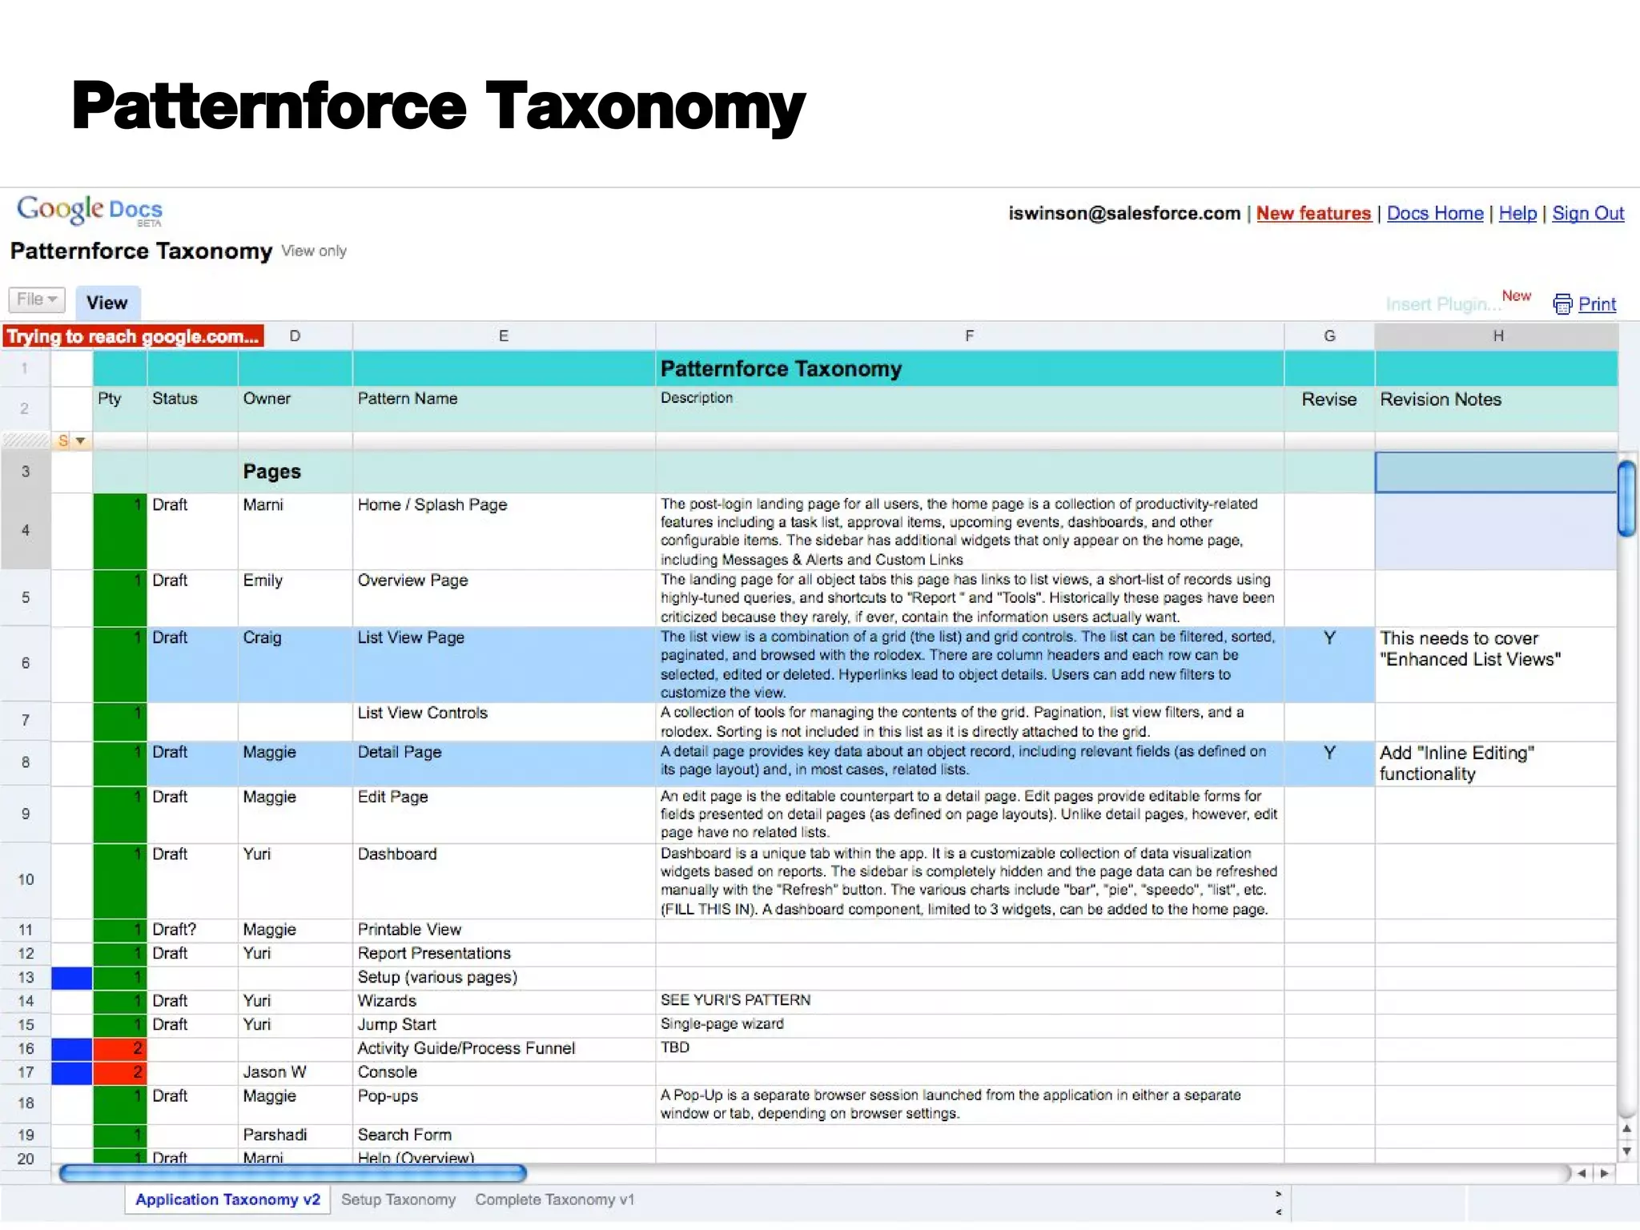Select the 'Dashboard' pattern name cell
The height and width of the screenshot is (1230, 1640).
(x=504, y=881)
